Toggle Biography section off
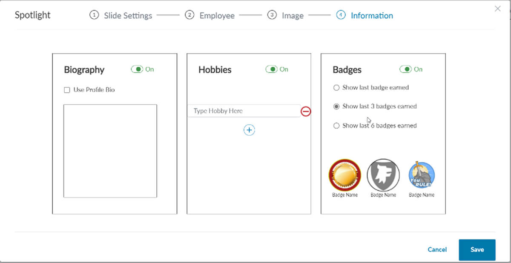Viewport: 511px width, 263px height. [137, 69]
